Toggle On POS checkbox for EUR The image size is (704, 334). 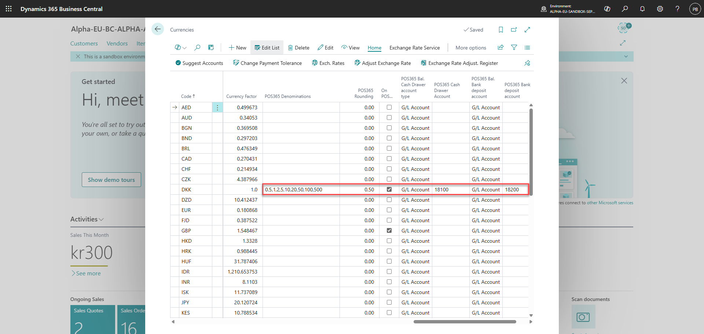point(389,210)
